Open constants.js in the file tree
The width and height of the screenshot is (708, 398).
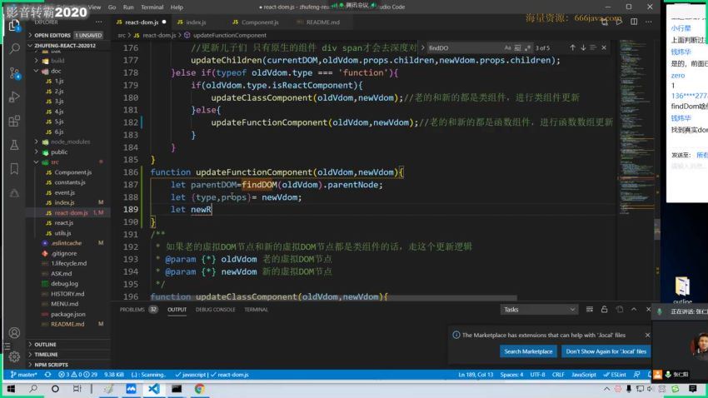coord(69,182)
